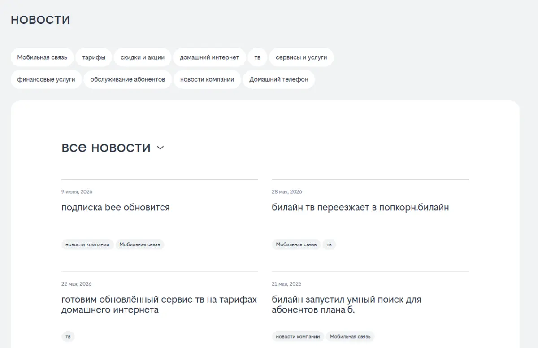Screen dimensions: 538x348
Task: Select the 'обслуживание абонентов' filter chip
Action: click(x=128, y=79)
